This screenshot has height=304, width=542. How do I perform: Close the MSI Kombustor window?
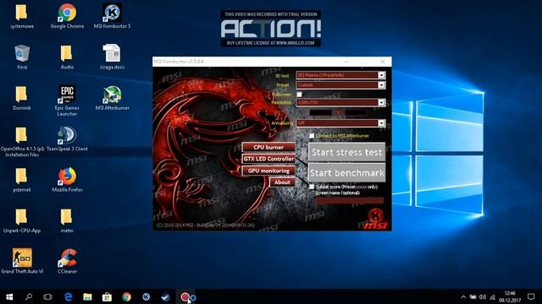click(382, 62)
